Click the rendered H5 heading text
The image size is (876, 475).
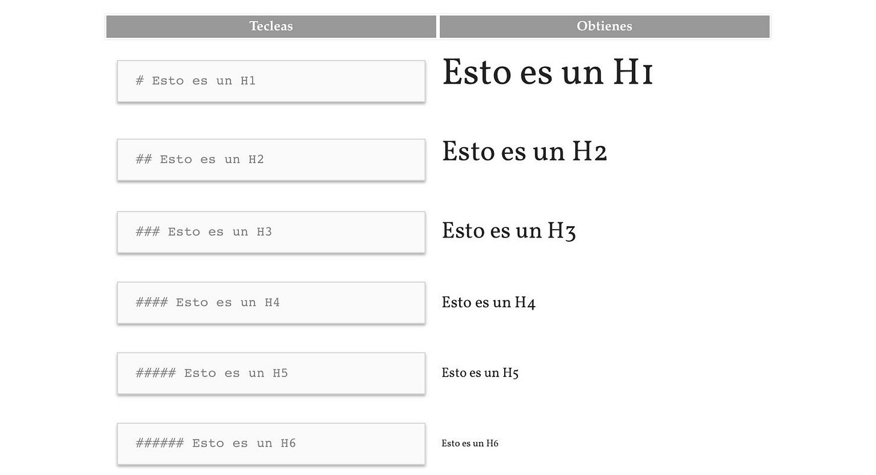[x=480, y=373]
